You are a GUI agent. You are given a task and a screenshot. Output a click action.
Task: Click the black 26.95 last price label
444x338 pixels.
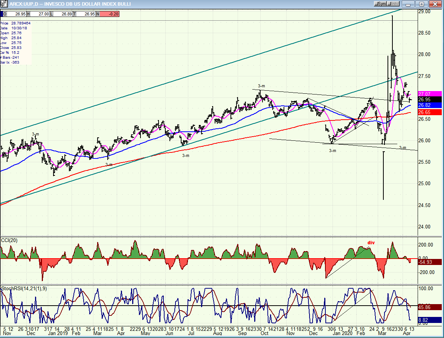429,100
